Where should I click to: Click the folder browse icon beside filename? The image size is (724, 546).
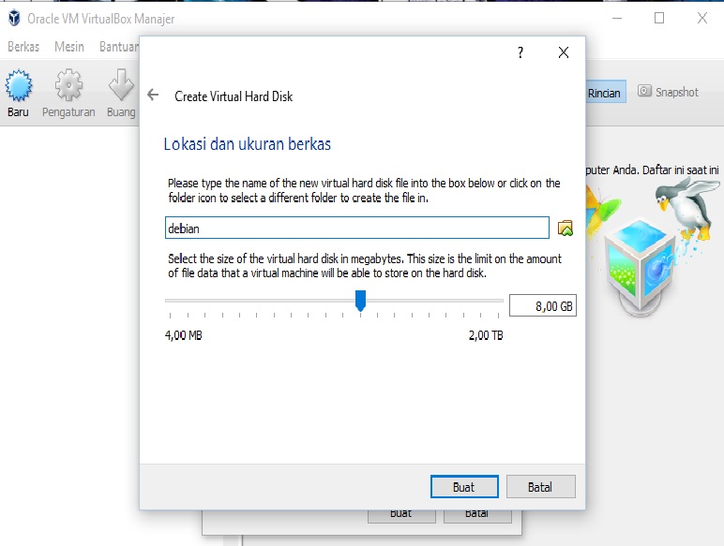[566, 228]
